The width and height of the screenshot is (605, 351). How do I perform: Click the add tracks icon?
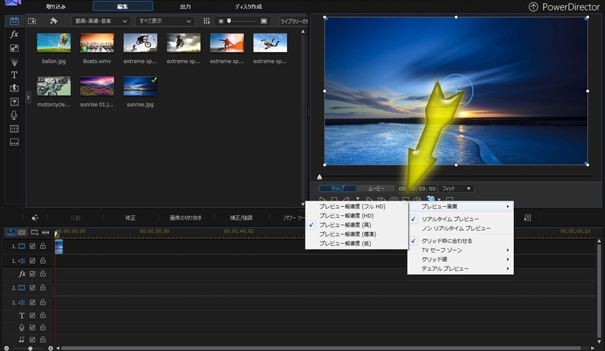(x=34, y=232)
